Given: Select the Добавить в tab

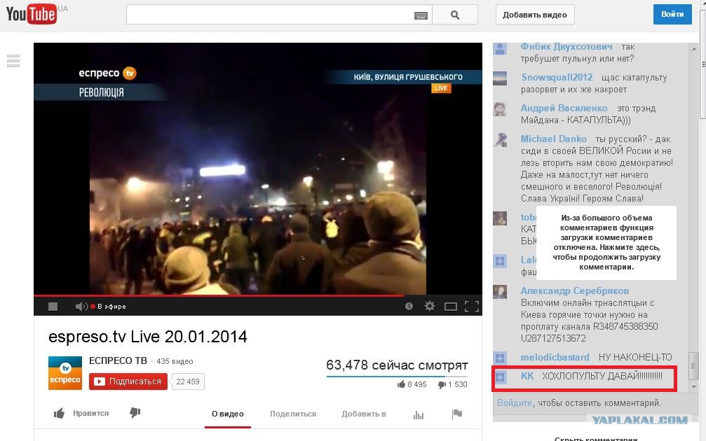Looking at the screenshot, I should (x=364, y=414).
